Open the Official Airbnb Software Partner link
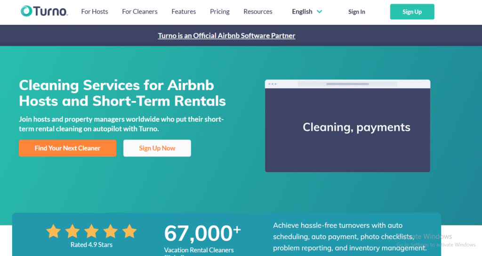 [226, 36]
